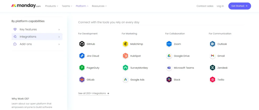Click the Google Ads text label

137,80
